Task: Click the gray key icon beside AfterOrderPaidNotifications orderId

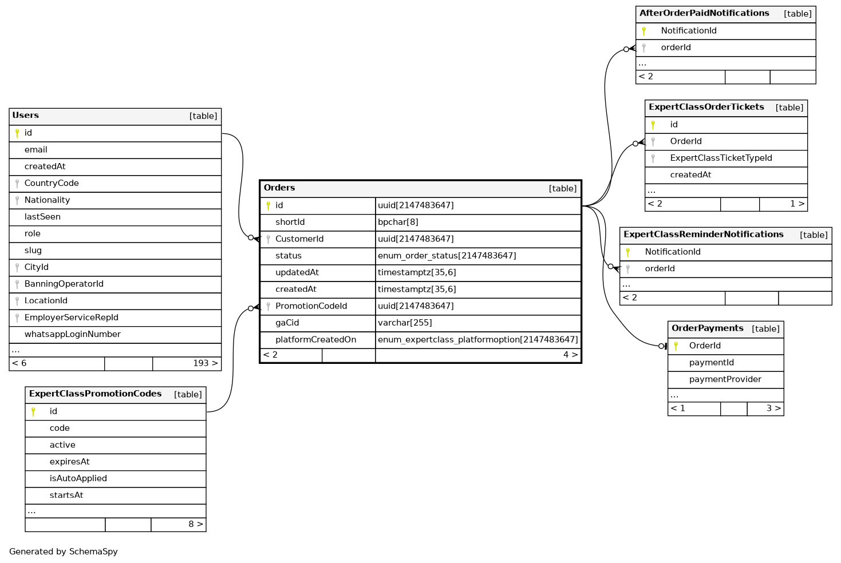Action: (x=643, y=48)
